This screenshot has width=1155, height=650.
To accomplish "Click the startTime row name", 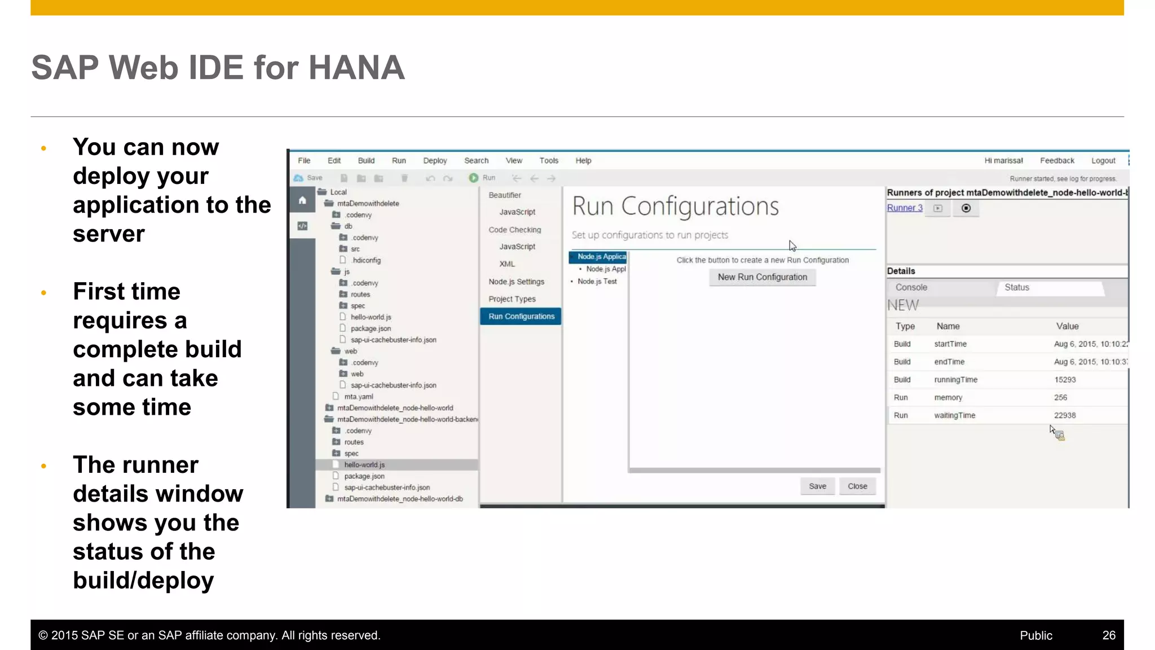I will coord(950,344).
